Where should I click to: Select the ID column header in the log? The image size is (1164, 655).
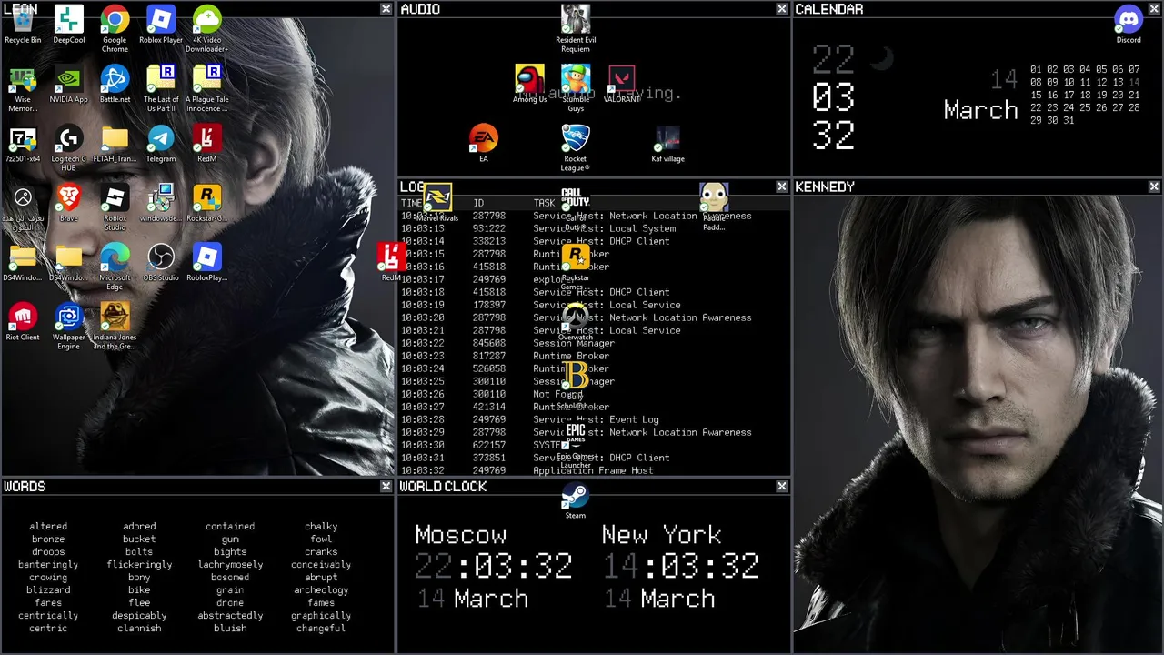pos(478,203)
